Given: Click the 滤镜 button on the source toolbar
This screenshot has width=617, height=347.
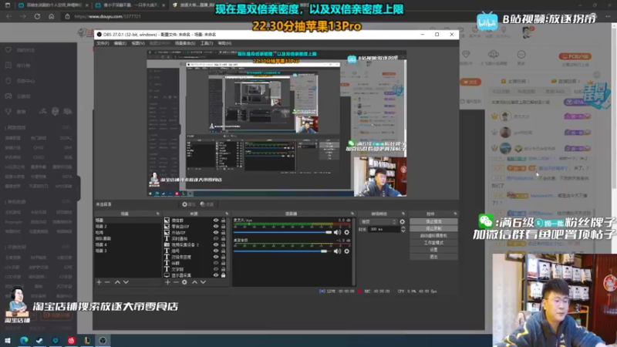Looking at the screenshot, I should pyautogui.click(x=207, y=204).
